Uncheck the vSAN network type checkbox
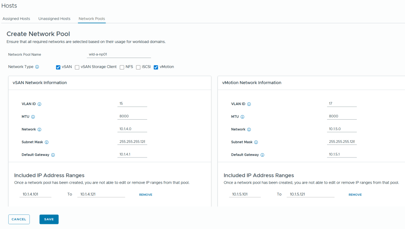 [58, 67]
